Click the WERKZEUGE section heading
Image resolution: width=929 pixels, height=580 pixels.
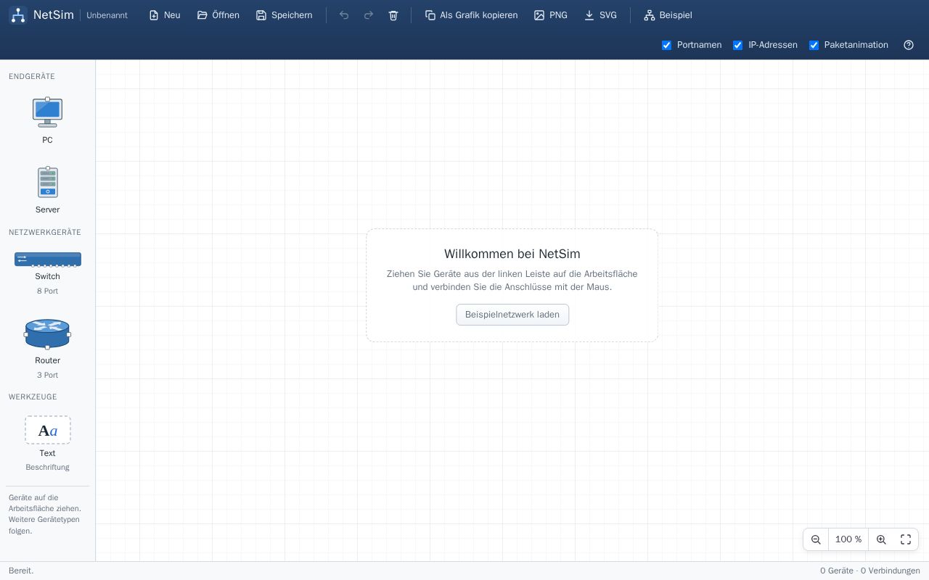click(x=33, y=397)
